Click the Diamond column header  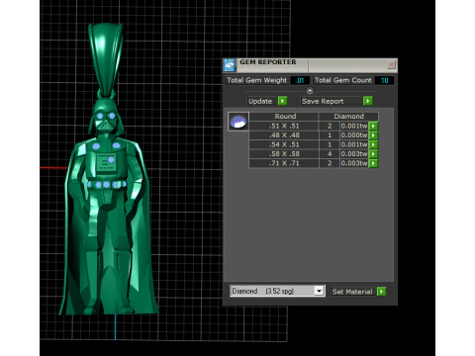348,116
